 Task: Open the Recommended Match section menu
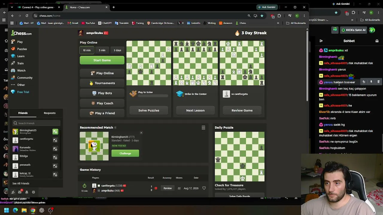click(x=203, y=128)
